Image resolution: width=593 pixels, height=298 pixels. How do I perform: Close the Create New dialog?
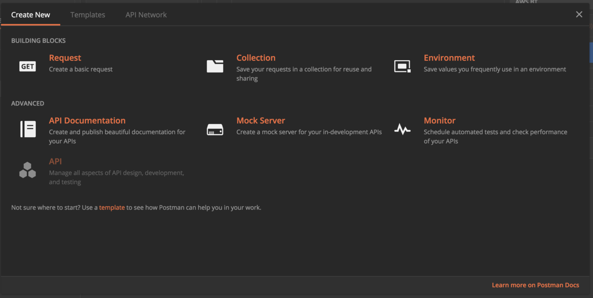(x=579, y=14)
